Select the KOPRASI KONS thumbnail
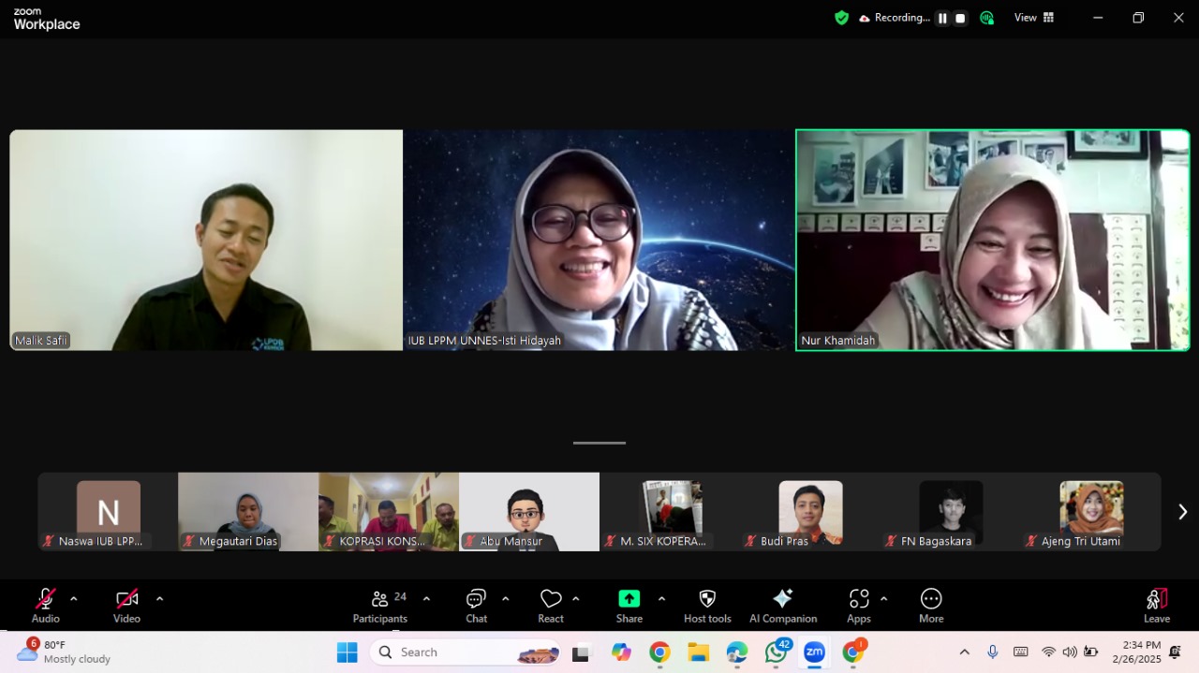 389,512
